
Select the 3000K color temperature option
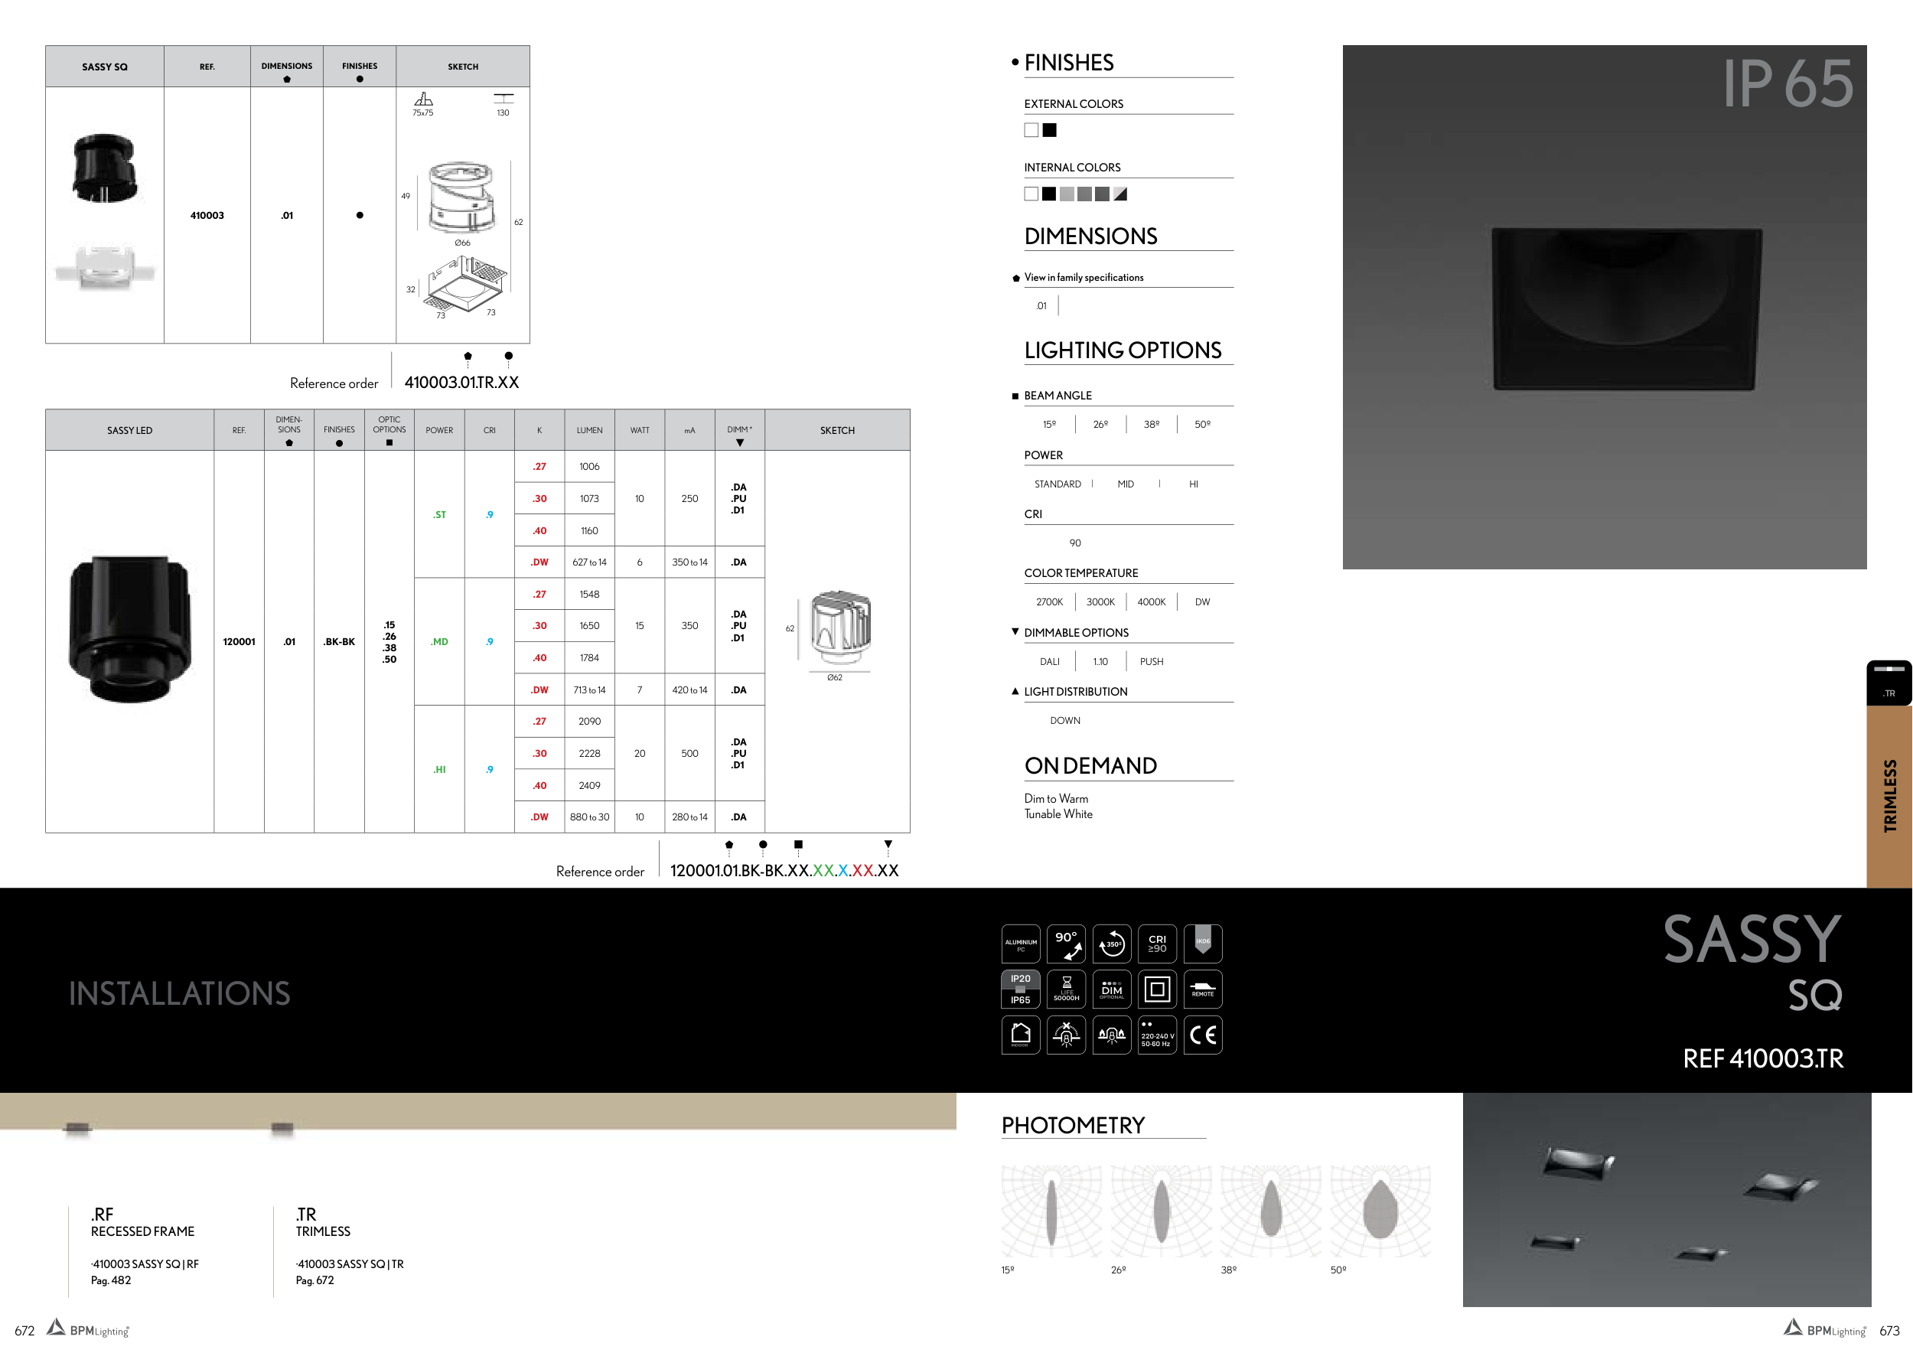1100,602
